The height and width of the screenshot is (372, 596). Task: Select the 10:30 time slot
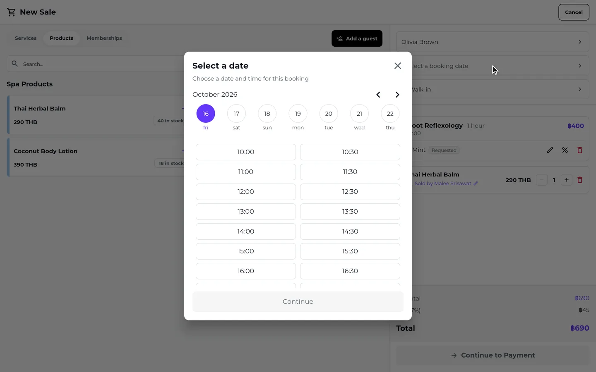pyautogui.click(x=350, y=152)
